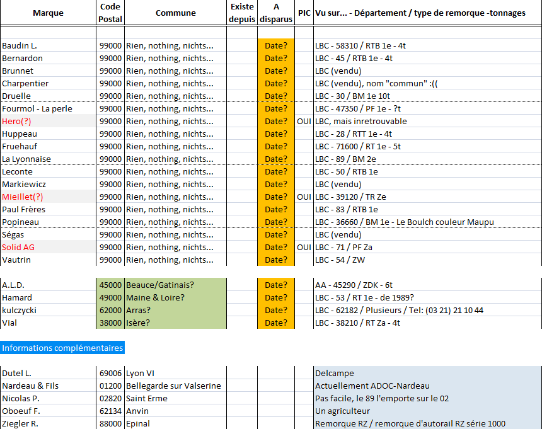This screenshot has height=429, width=542.
Task: Select the Nardeau & Fils cell
Action: (48, 386)
